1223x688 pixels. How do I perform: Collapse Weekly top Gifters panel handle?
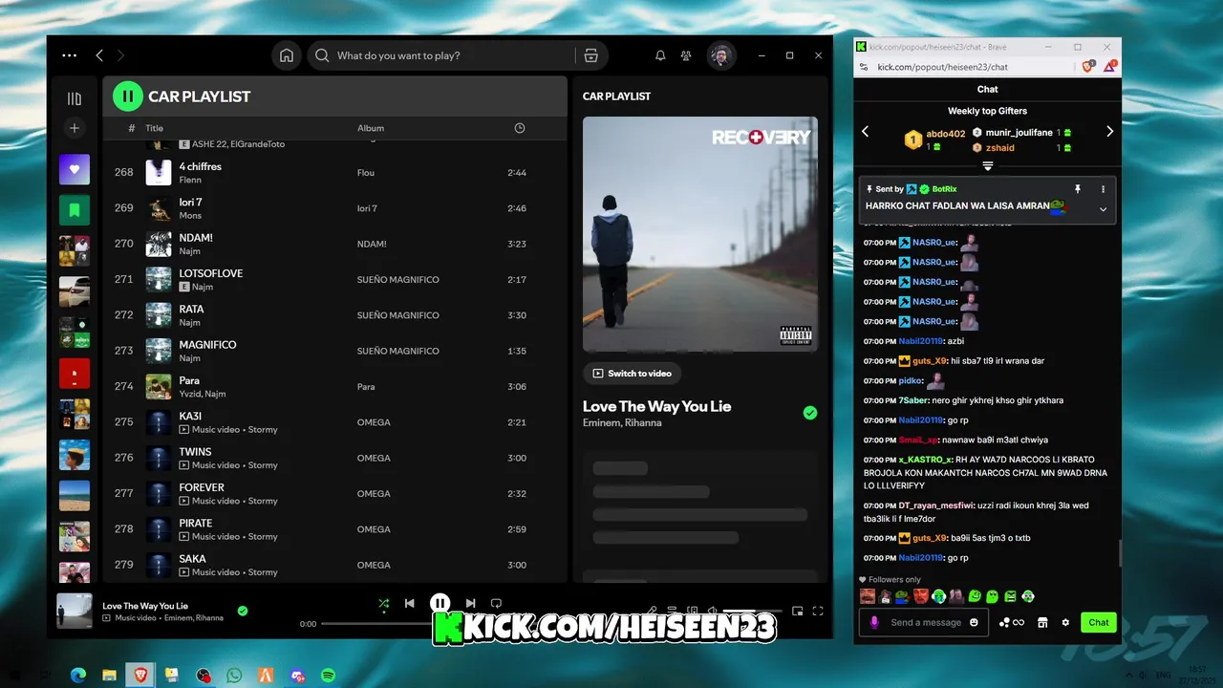[988, 165]
